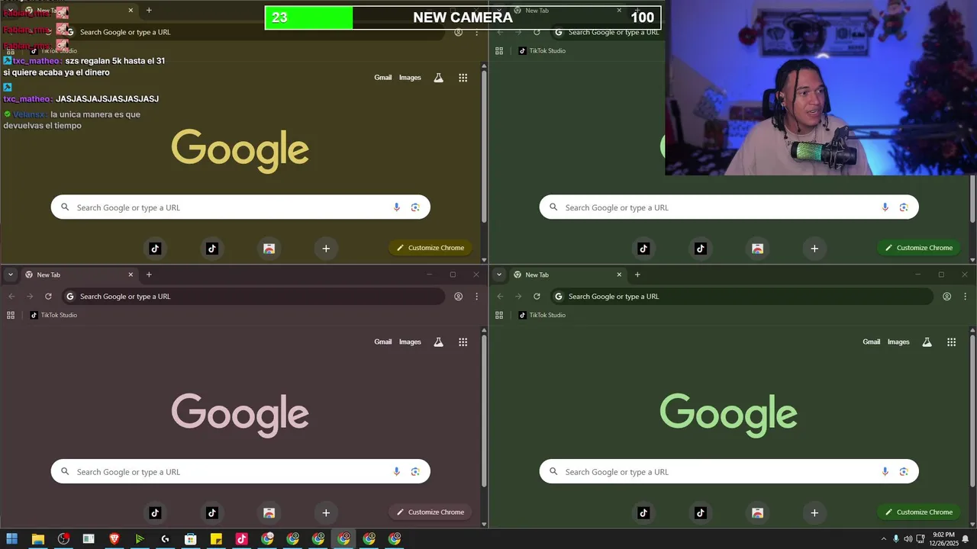Select New Tab tab in bottom-left Chrome window

[79, 274]
